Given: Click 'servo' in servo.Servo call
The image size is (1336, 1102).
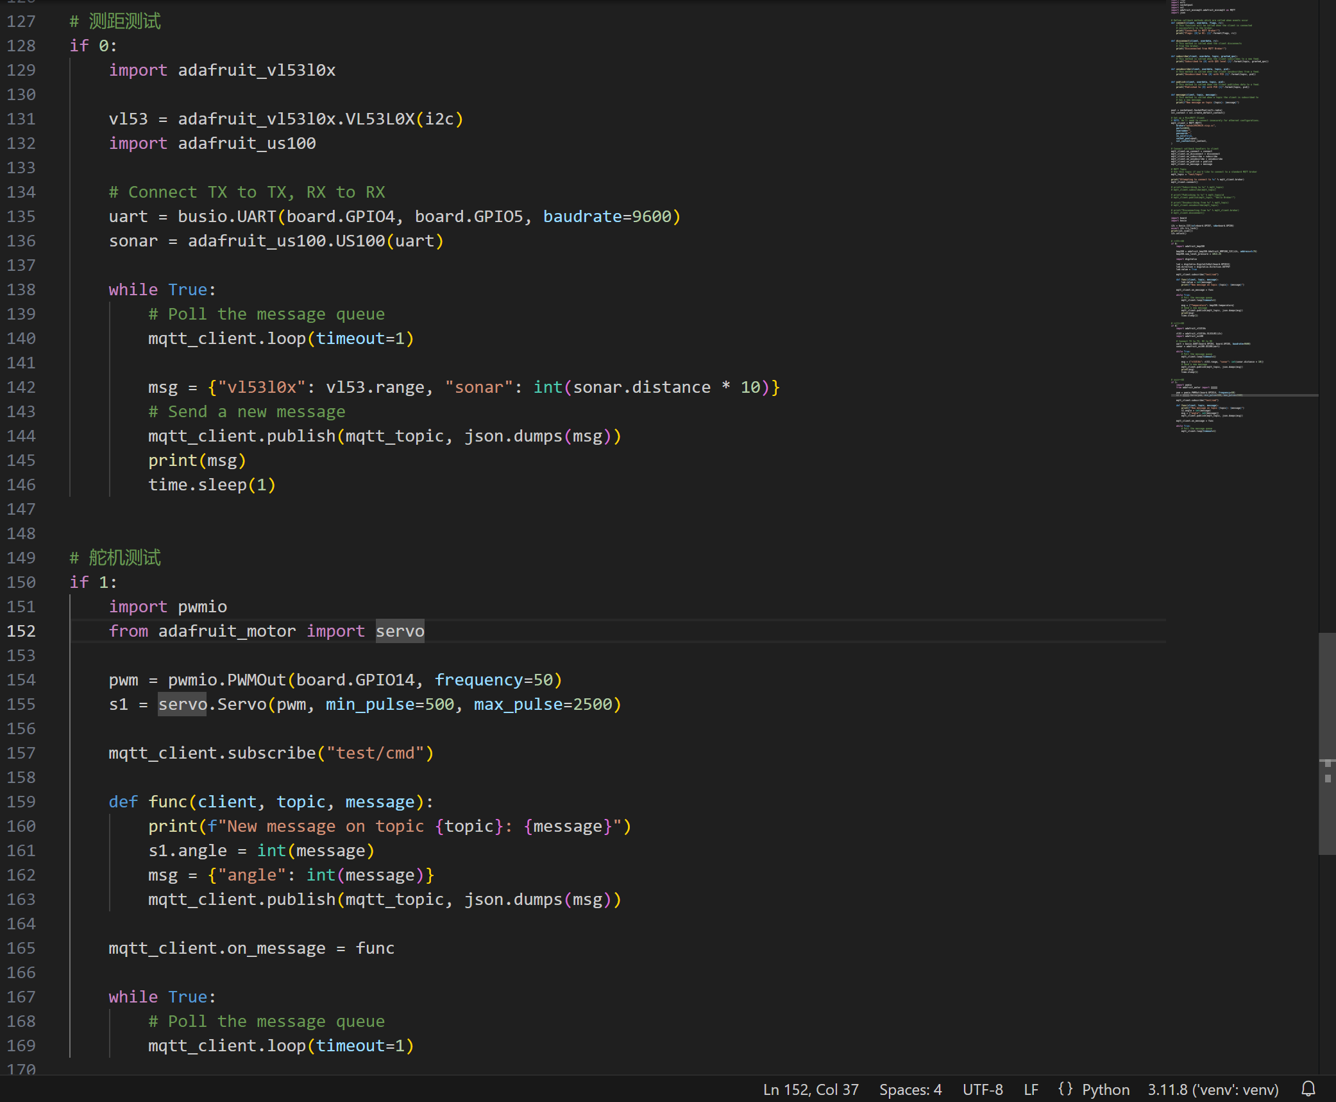Looking at the screenshot, I should tap(183, 704).
